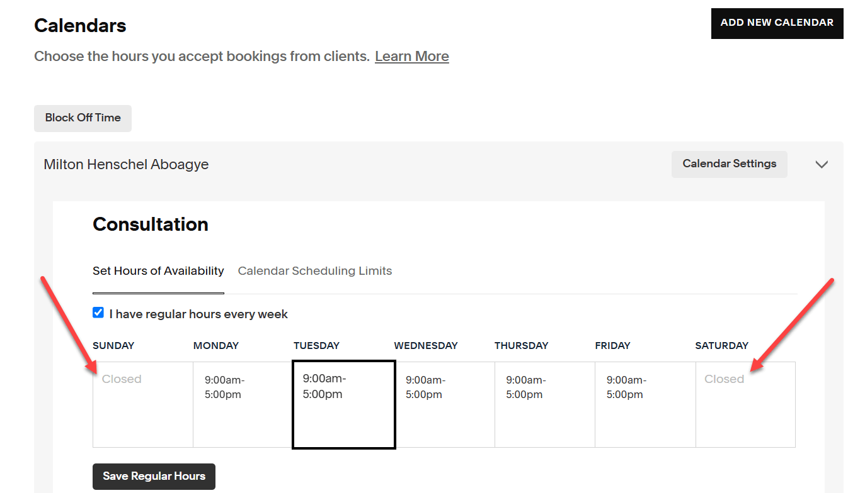The height and width of the screenshot is (493, 865).
Task: Click Save Regular Hours
Action: pos(154,476)
